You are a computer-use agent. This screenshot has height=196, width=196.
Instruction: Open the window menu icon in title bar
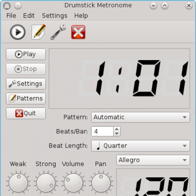[x=7, y=6]
